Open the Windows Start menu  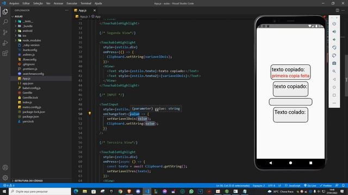point(4,191)
